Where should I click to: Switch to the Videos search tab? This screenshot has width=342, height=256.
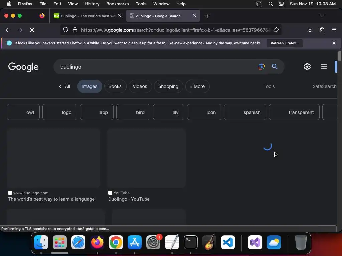point(140,86)
